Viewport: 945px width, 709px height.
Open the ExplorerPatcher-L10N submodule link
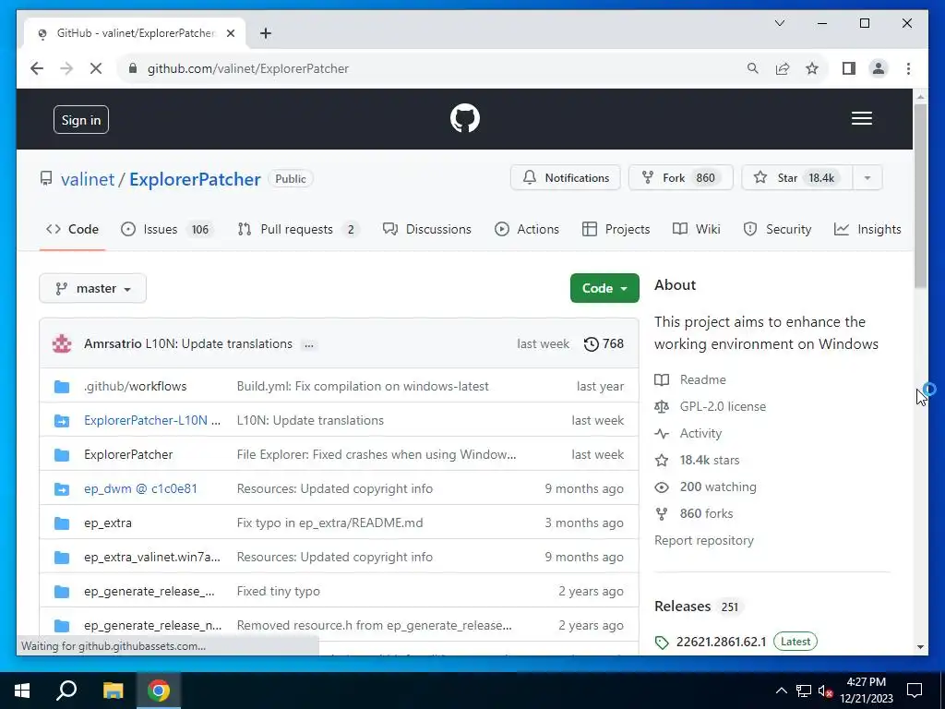point(152,420)
